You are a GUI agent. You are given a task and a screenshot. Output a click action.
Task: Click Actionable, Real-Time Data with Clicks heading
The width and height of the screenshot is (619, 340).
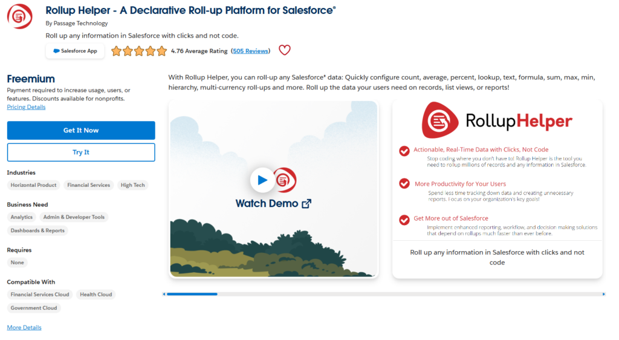(481, 149)
